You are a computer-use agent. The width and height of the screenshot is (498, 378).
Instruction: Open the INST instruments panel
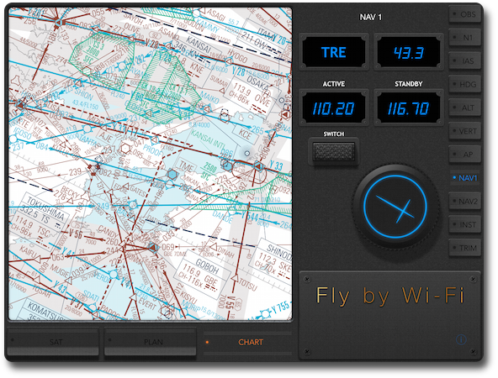click(x=464, y=225)
